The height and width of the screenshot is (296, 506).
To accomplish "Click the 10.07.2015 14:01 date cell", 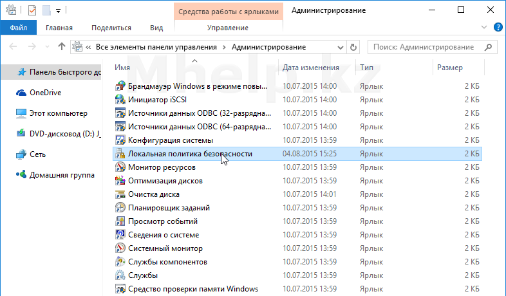I will coord(310,194).
